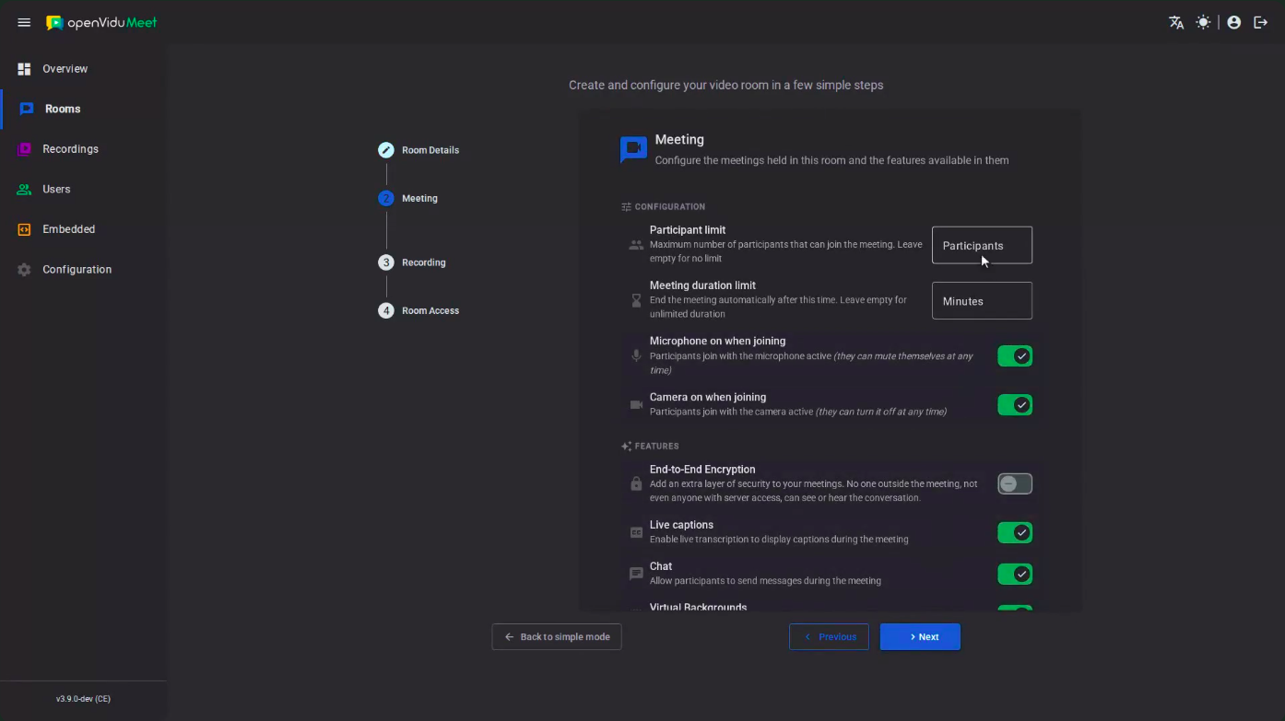Click the camera icon beside Camera on joining

point(636,405)
